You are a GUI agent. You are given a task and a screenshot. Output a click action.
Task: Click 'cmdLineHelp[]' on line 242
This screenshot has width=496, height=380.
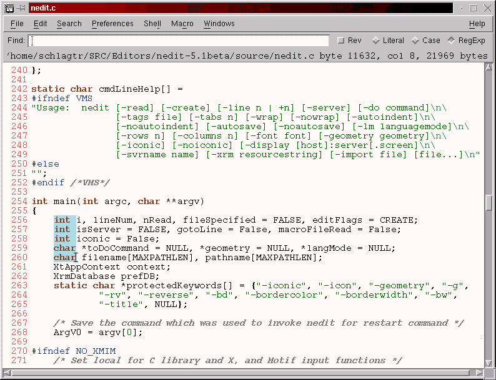(134, 89)
